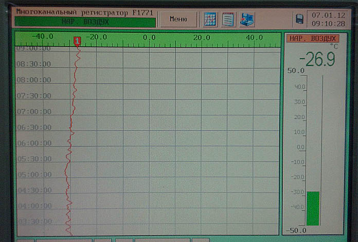Select the orange НАР. ВОЗДУХ channel label

click(x=312, y=38)
